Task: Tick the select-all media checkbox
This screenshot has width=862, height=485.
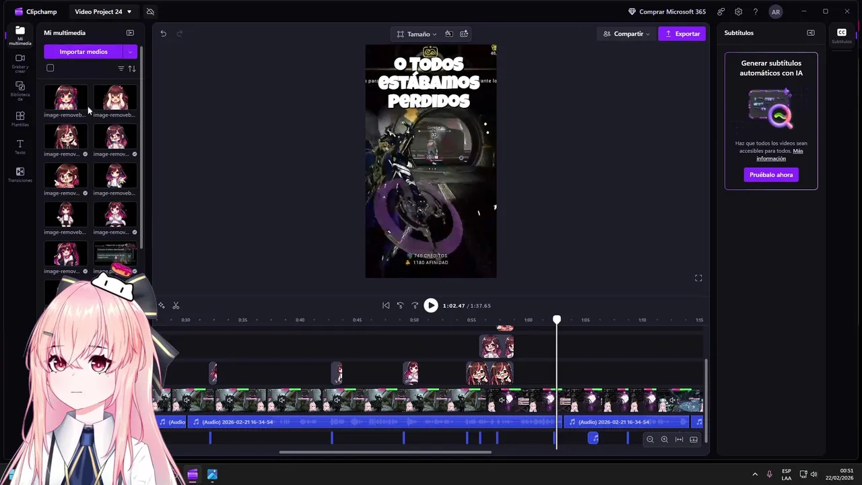Action: point(50,68)
